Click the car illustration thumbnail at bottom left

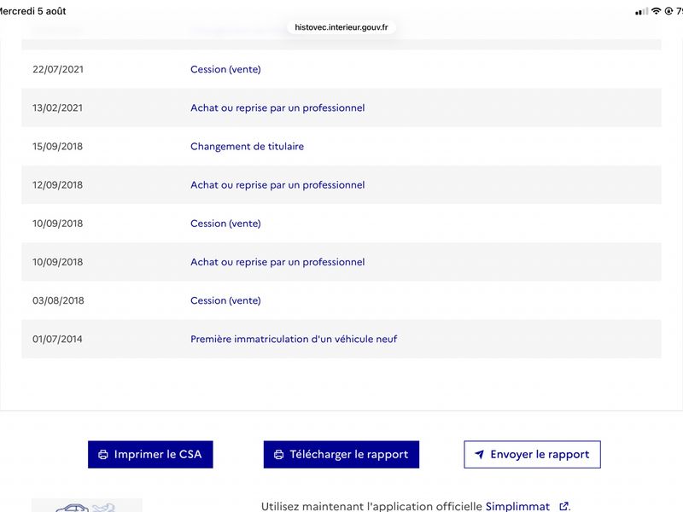pyautogui.click(x=87, y=505)
